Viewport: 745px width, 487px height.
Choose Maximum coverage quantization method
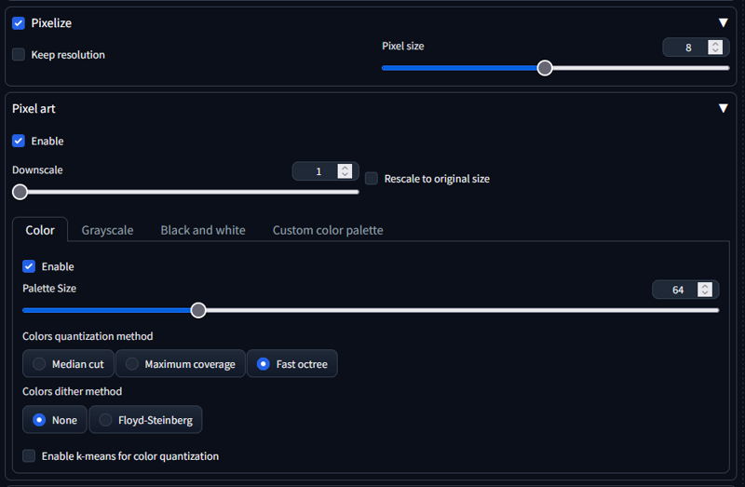click(132, 364)
